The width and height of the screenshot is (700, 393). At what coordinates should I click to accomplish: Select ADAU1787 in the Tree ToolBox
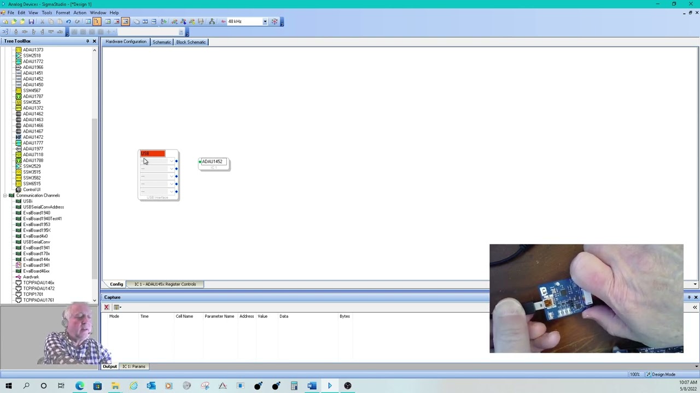(x=33, y=97)
